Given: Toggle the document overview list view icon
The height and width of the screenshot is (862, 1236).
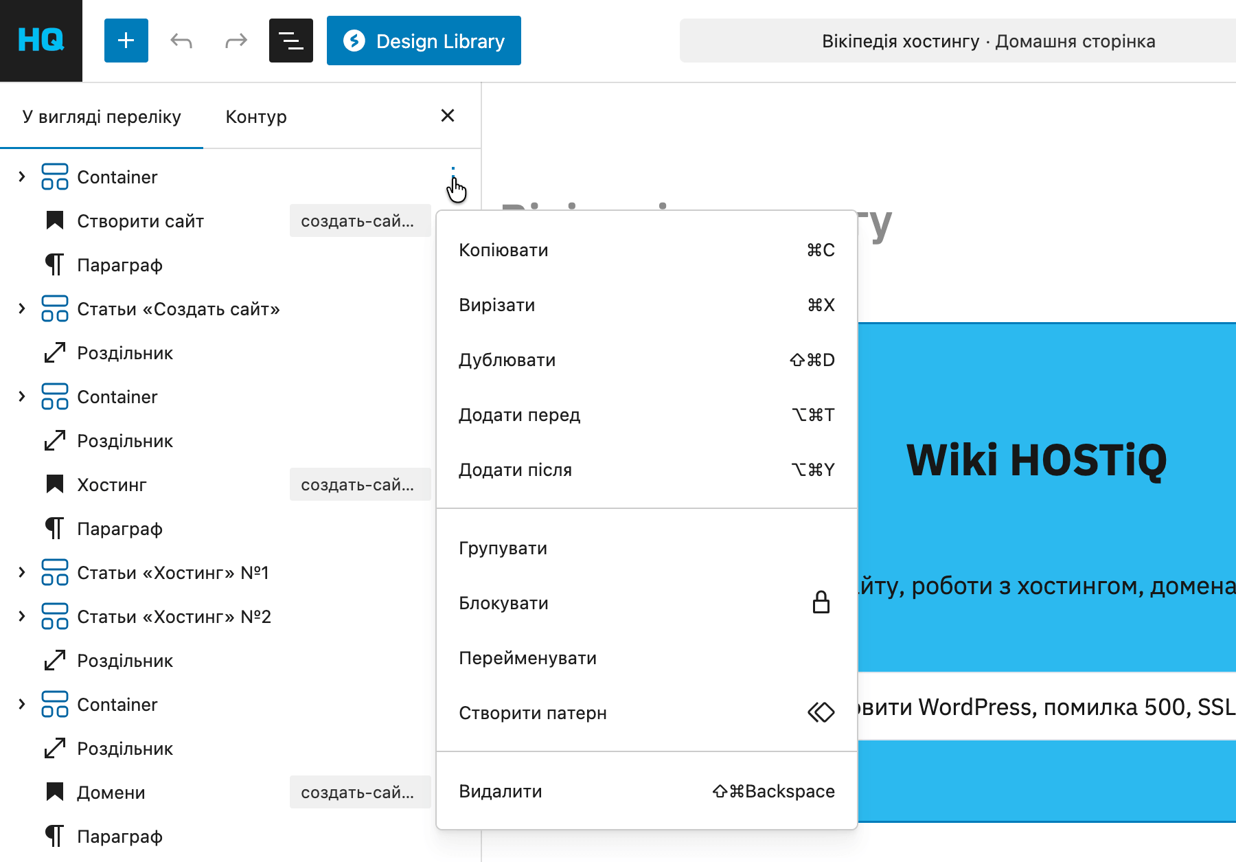Looking at the screenshot, I should pyautogui.click(x=291, y=41).
